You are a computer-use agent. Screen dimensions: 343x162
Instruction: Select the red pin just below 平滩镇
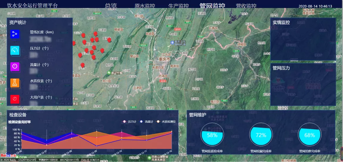[x=95, y=34]
